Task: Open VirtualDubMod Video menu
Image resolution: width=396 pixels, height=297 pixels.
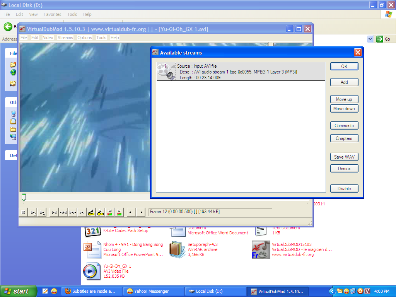Action: pos(48,38)
